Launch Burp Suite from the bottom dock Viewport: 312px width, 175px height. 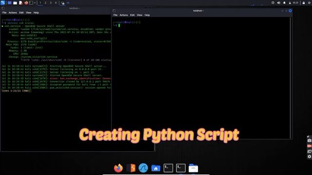click(131, 168)
